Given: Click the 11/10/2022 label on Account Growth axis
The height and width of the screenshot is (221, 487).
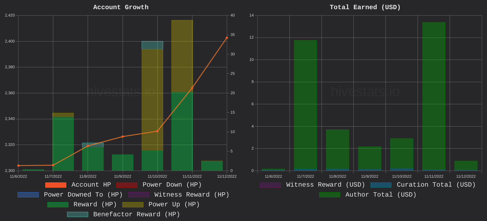Looking at the screenshot, I should pyautogui.click(x=157, y=176).
